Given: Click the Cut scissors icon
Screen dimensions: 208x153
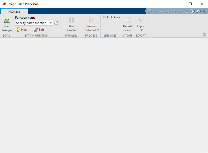Looking at the screenshot, I should coord(156,11).
